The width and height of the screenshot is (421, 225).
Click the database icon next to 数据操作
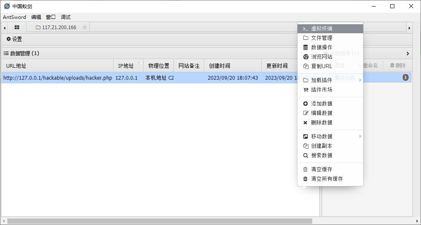[305, 47]
